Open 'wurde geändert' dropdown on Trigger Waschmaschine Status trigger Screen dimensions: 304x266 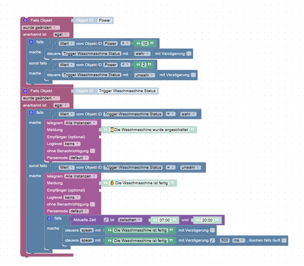[x=41, y=98]
